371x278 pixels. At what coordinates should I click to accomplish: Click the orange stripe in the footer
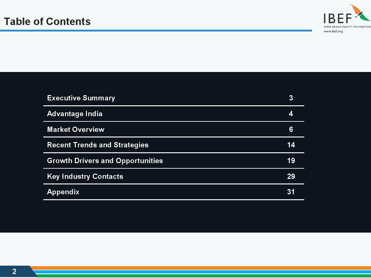tap(201, 268)
